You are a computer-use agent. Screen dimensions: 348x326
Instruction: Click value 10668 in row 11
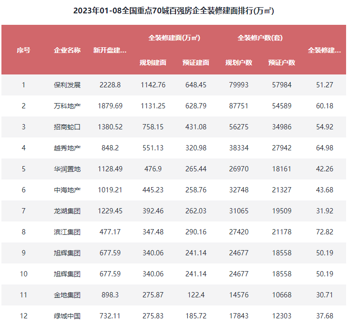point(282,295)
